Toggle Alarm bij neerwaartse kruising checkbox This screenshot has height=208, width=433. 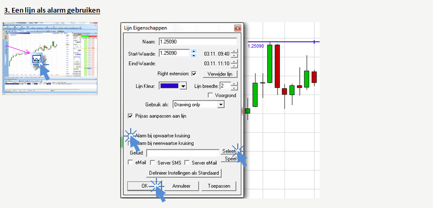pos(130,143)
